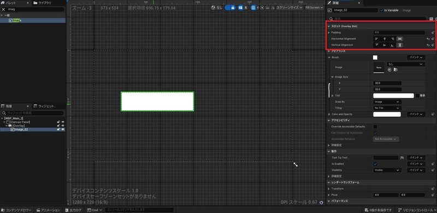
Task: Clear the palette search with the X icon
Action: click(3, 9)
